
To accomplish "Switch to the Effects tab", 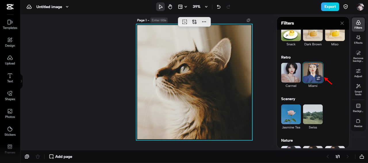I will point(358,40).
